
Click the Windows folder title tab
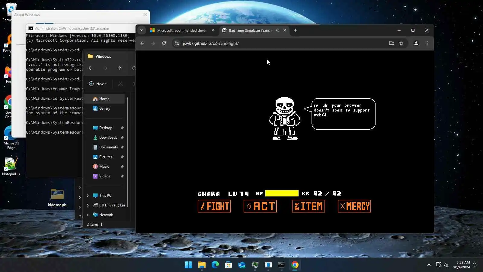click(103, 57)
